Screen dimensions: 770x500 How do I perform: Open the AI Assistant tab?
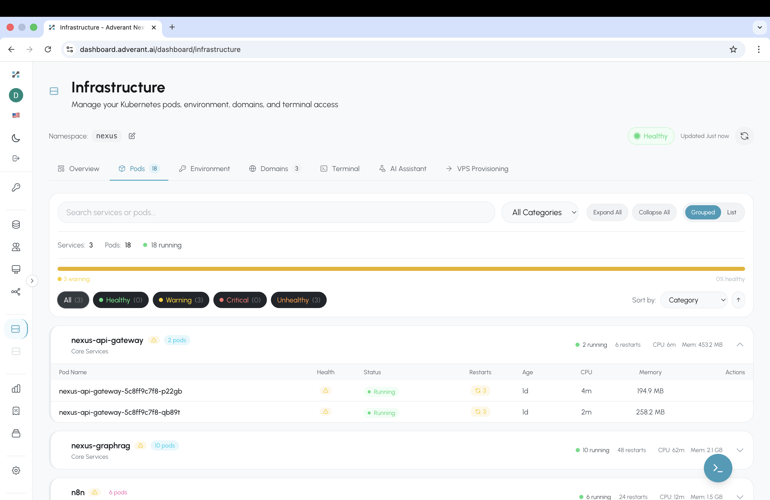click(403, 169)
